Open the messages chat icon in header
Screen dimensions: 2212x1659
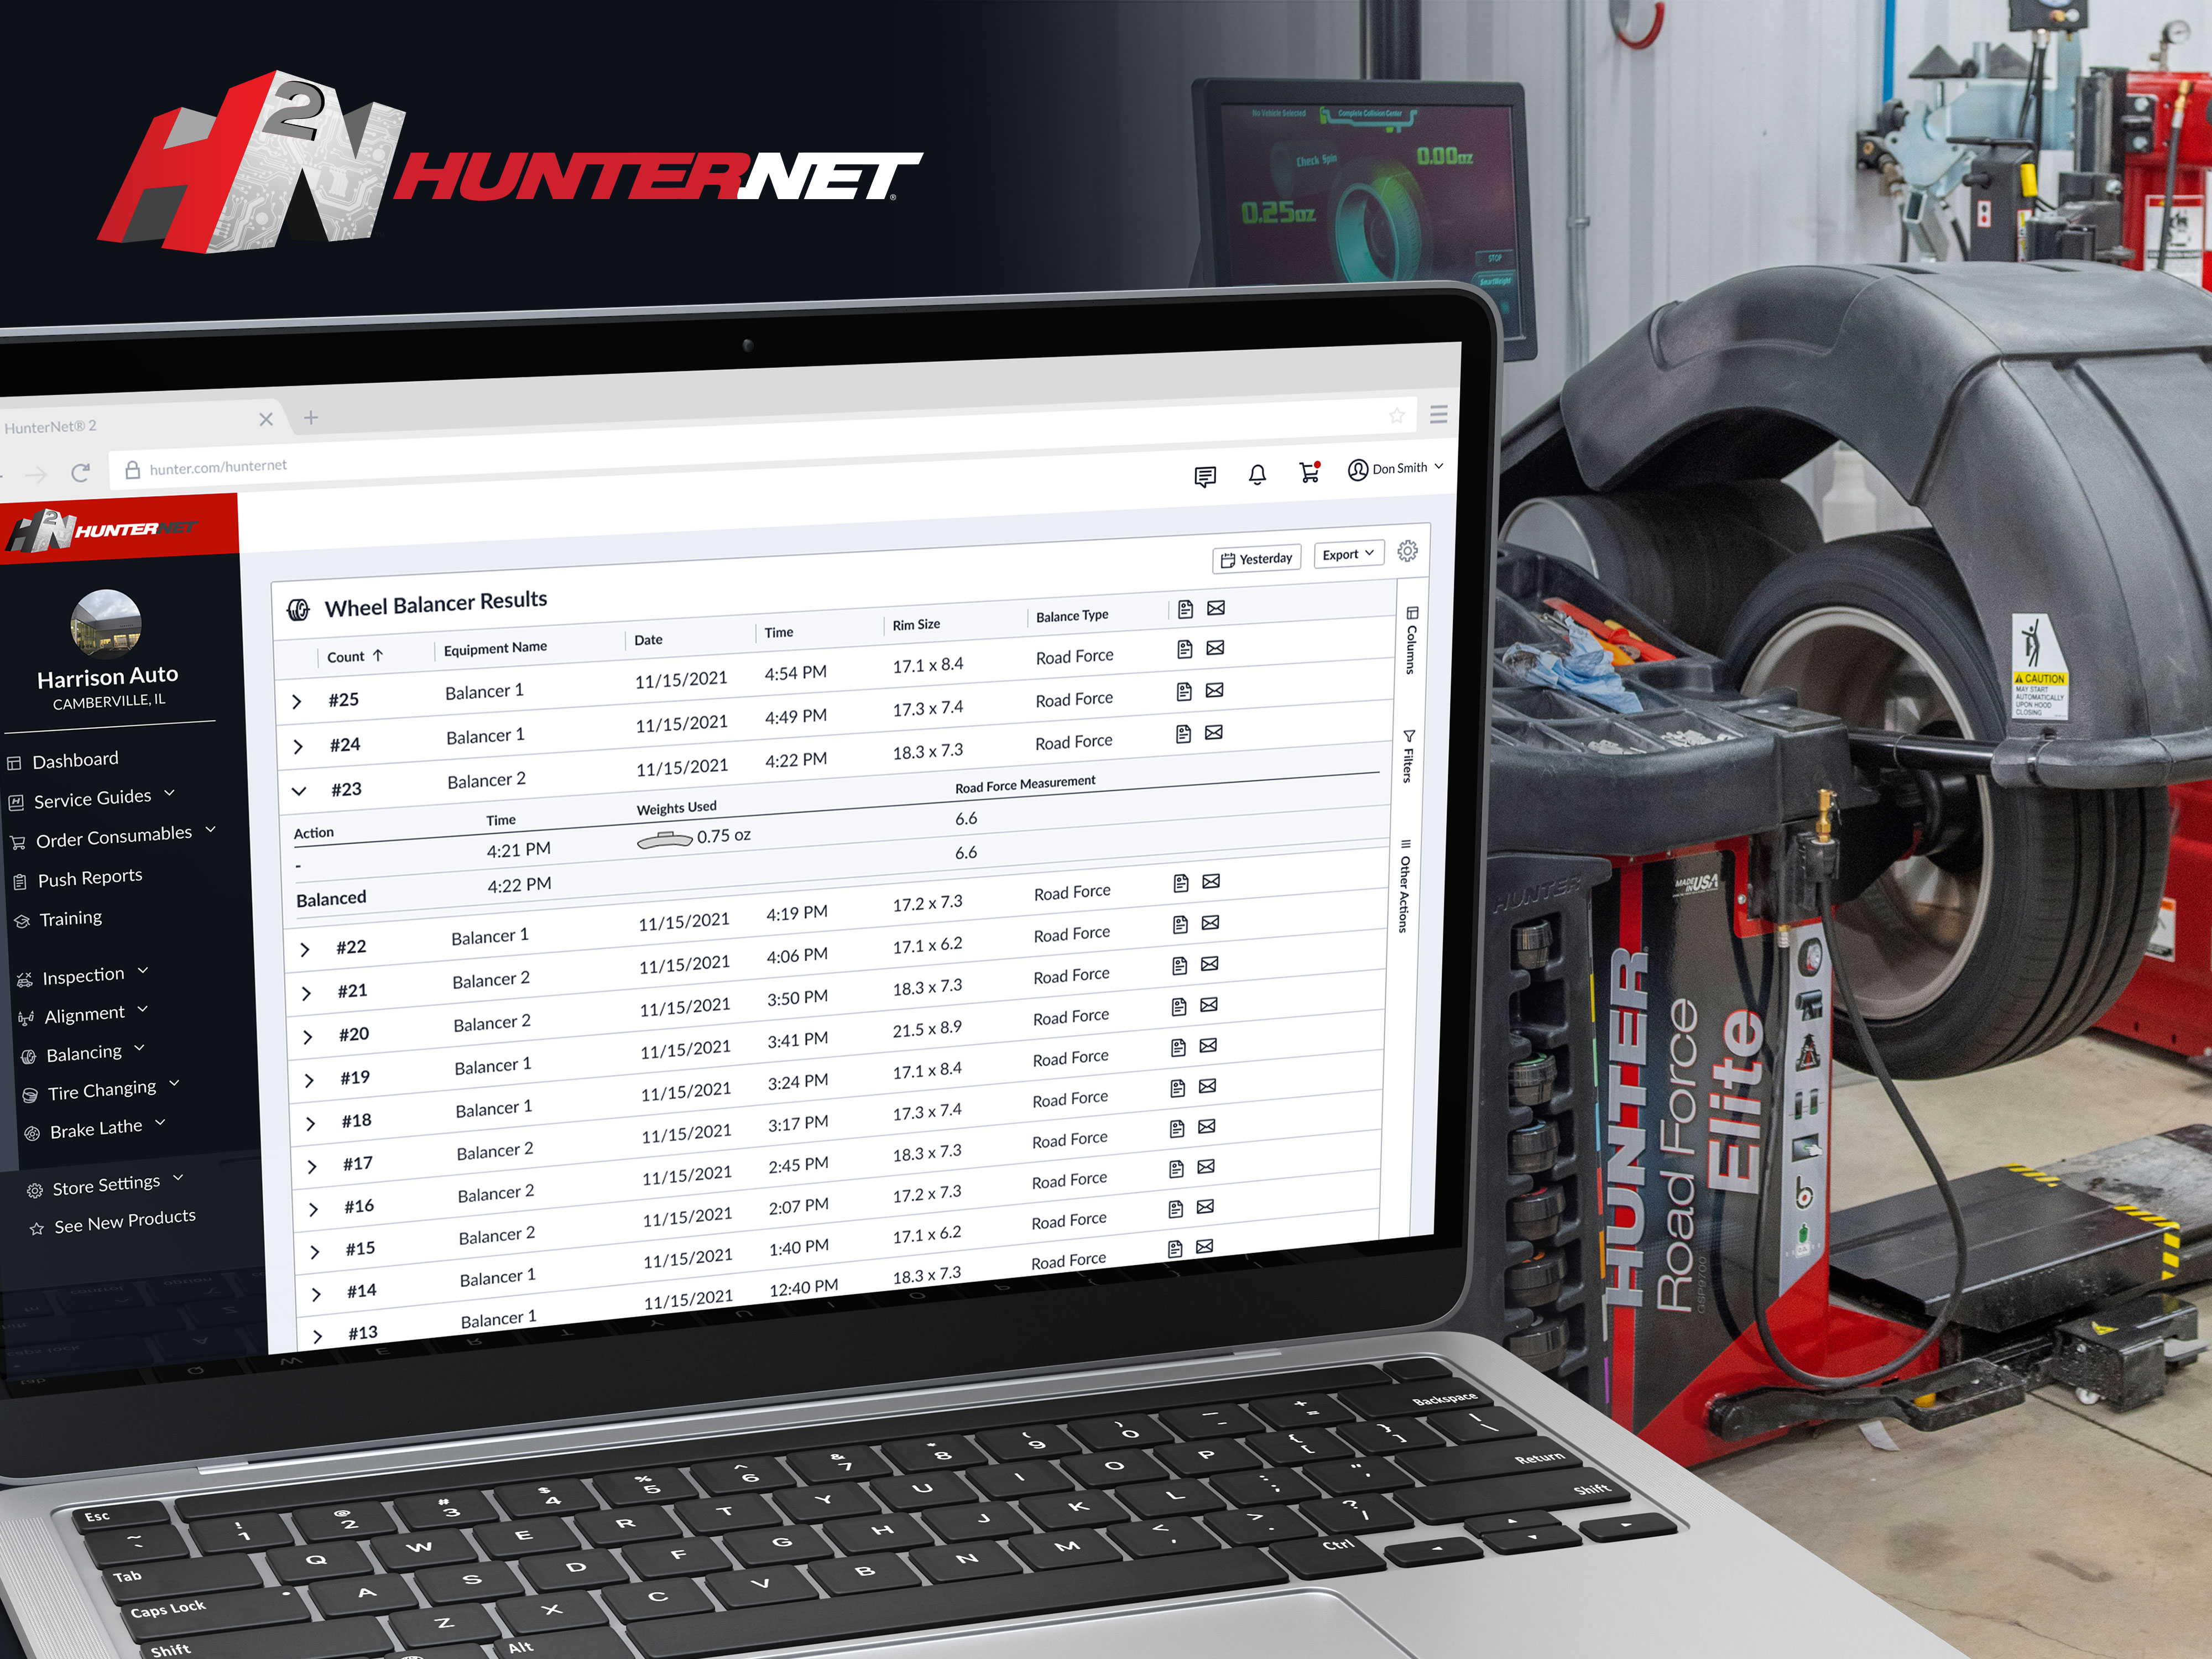[1205, 476]
